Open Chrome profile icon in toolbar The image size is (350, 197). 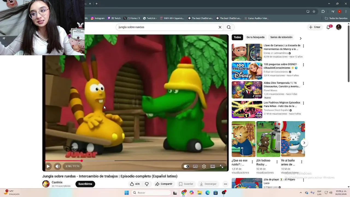coord(339,11)
